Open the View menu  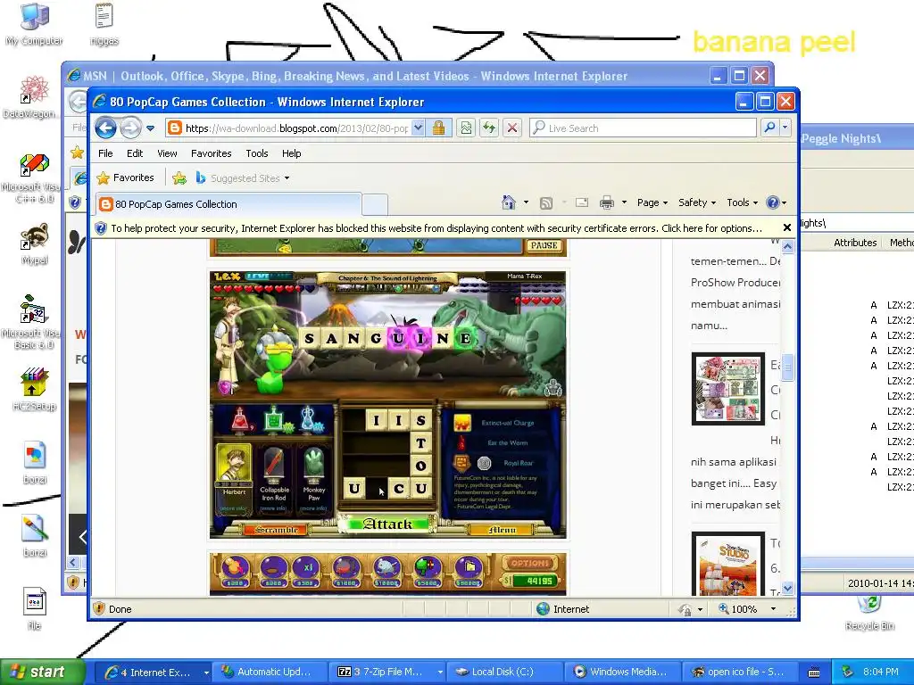(x=167, y=153)
